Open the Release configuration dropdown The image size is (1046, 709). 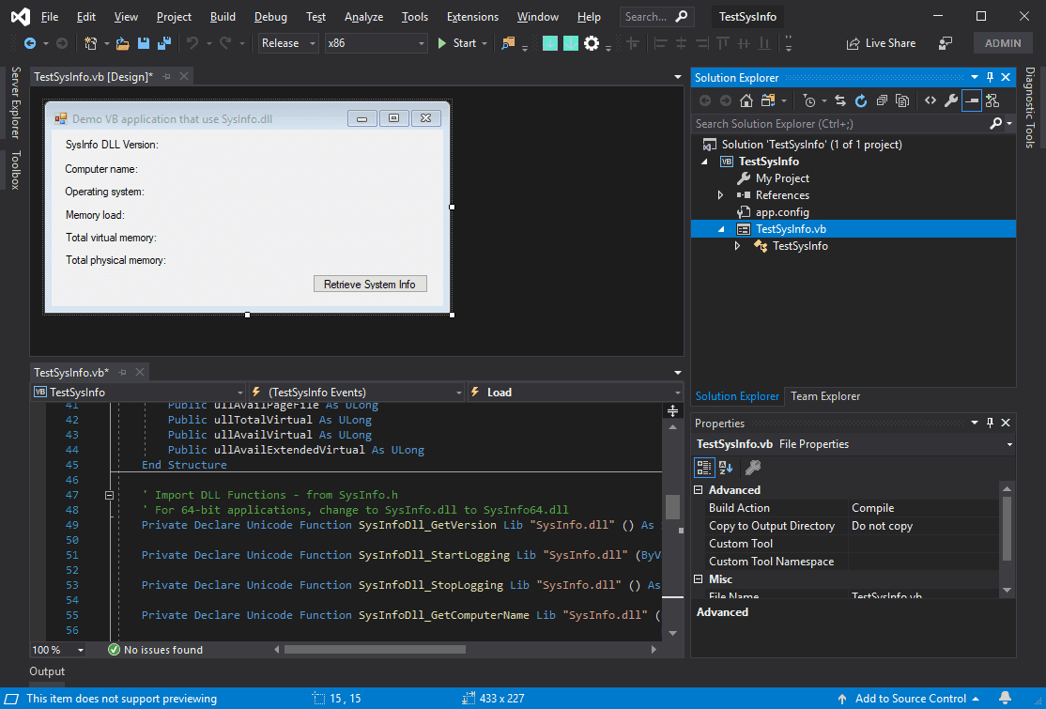[288, 43]
